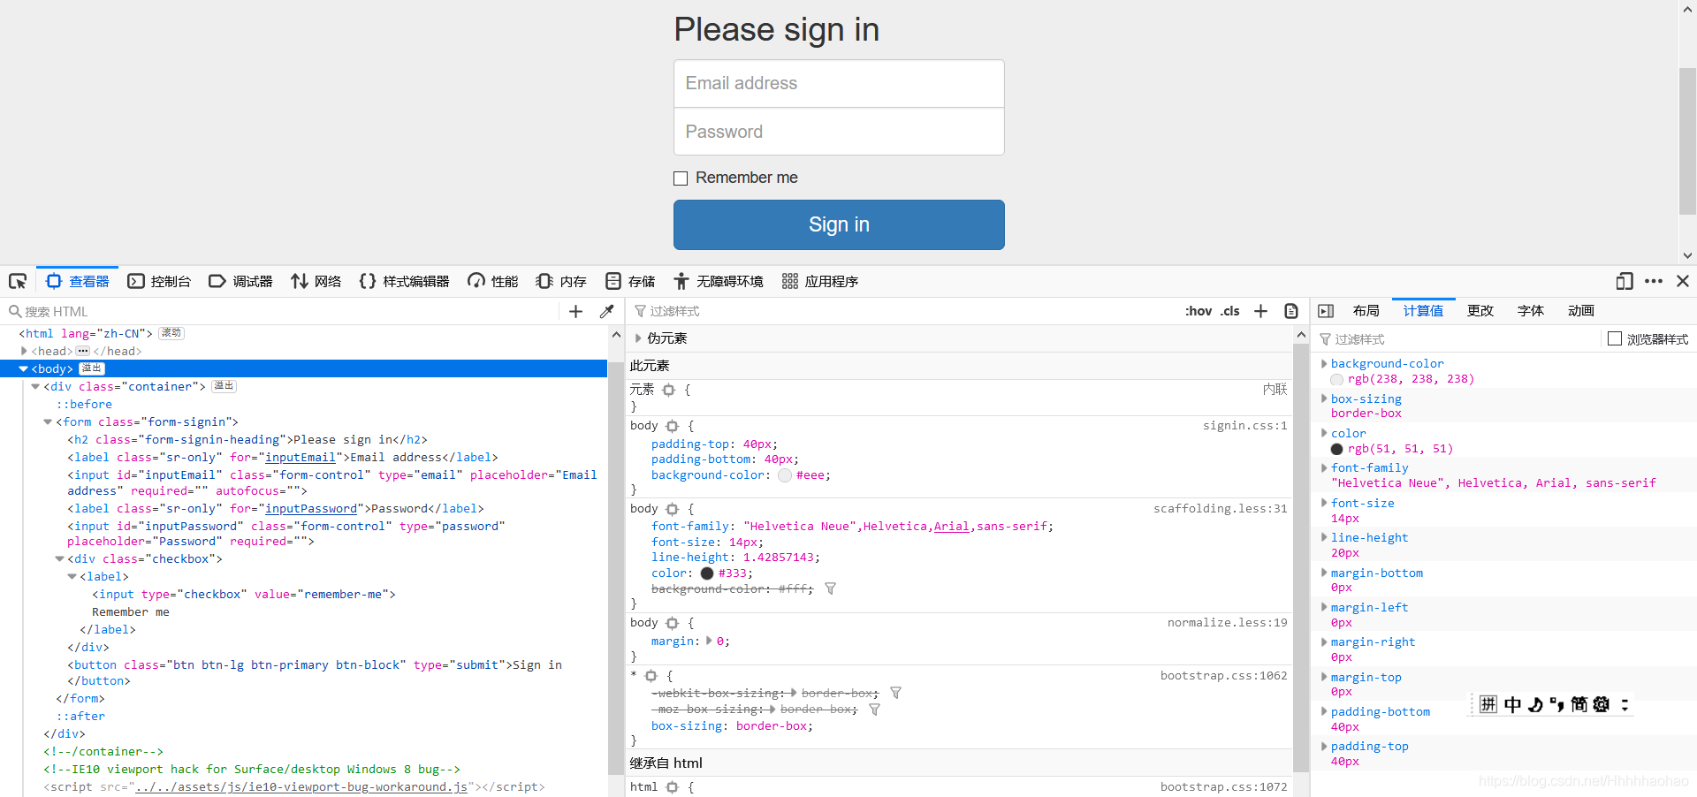Click the overflow badge on container div

(x=224, y=386)
